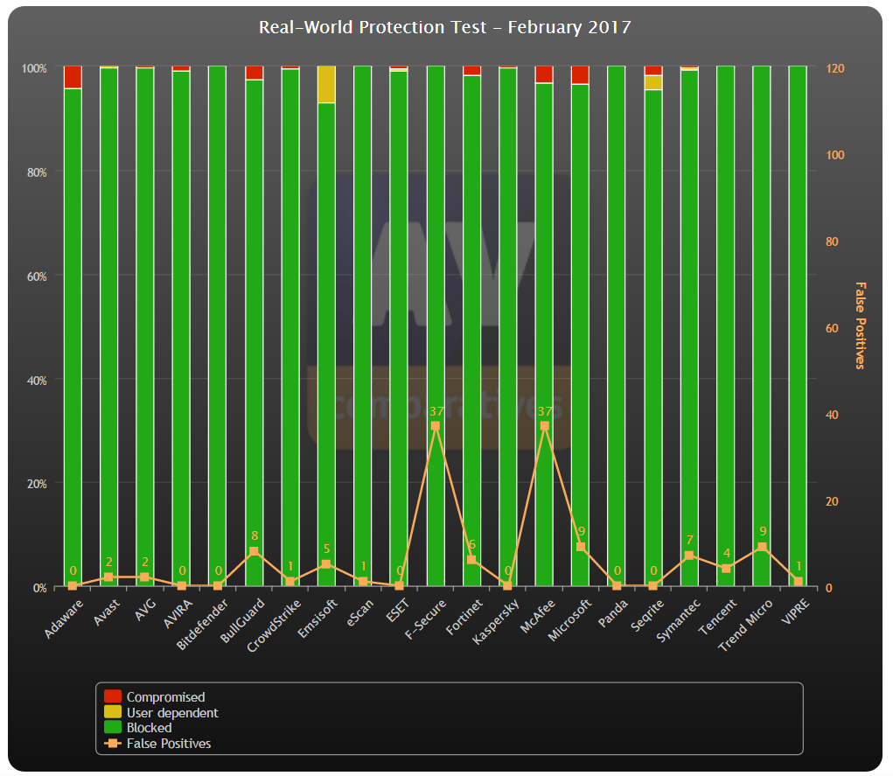Select the Panda axis label

tap(613, 613)
